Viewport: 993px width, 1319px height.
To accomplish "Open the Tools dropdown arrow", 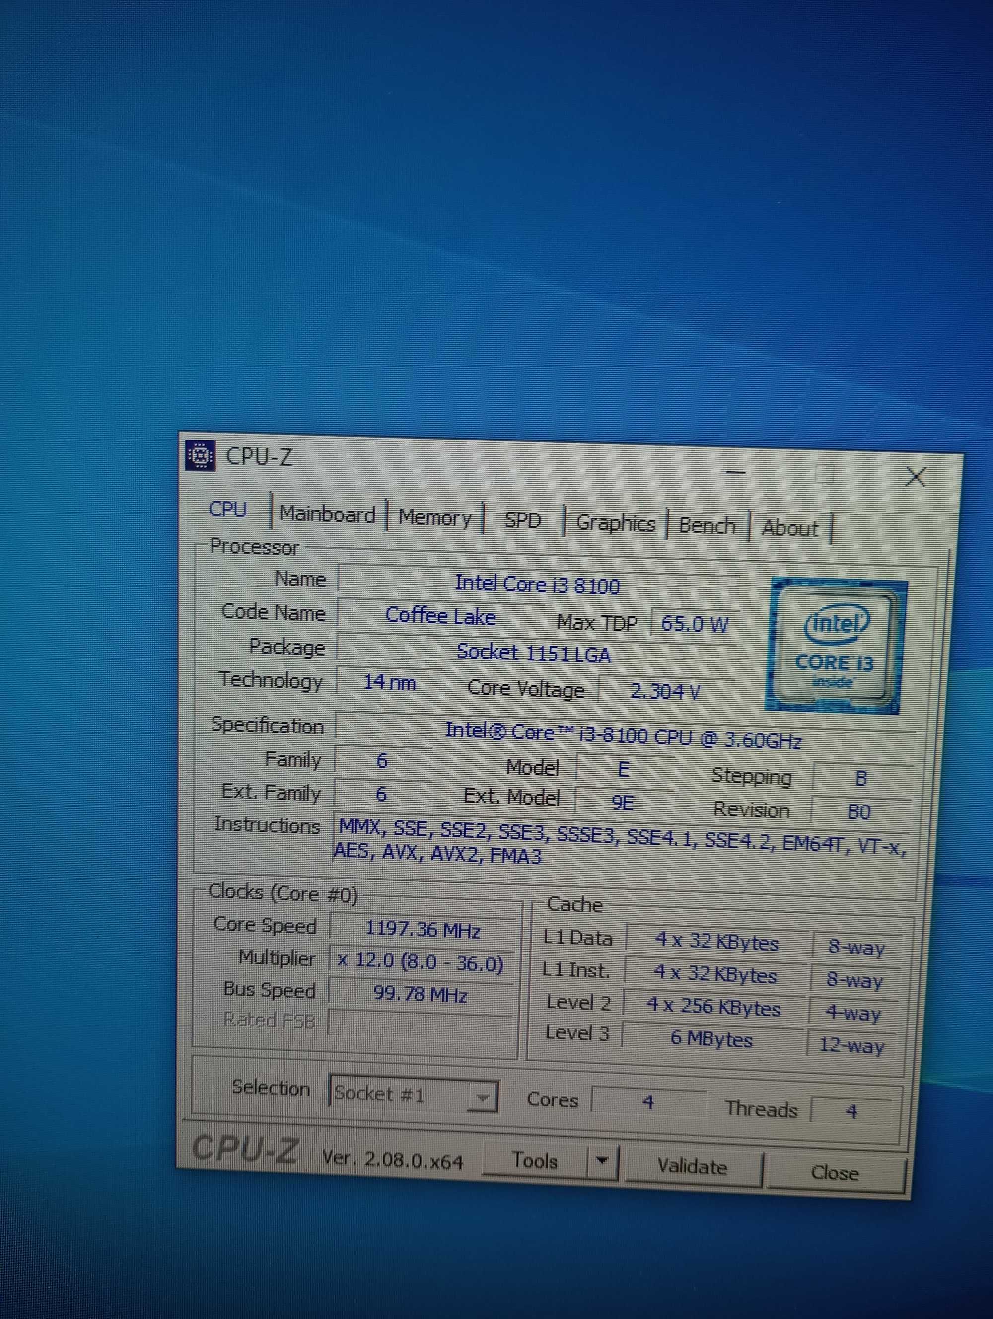I will coord(602,1162).
